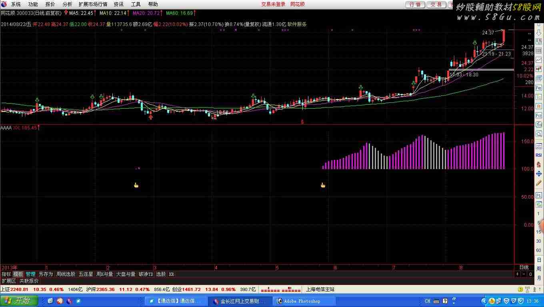Click the Fs icon in right sidebar
544x307 pixels.
point(539,195)
